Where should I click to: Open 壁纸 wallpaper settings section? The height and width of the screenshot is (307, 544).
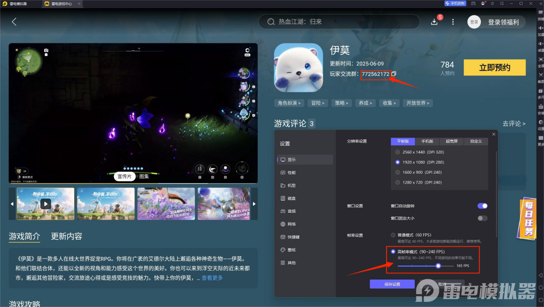coord(306,250)
